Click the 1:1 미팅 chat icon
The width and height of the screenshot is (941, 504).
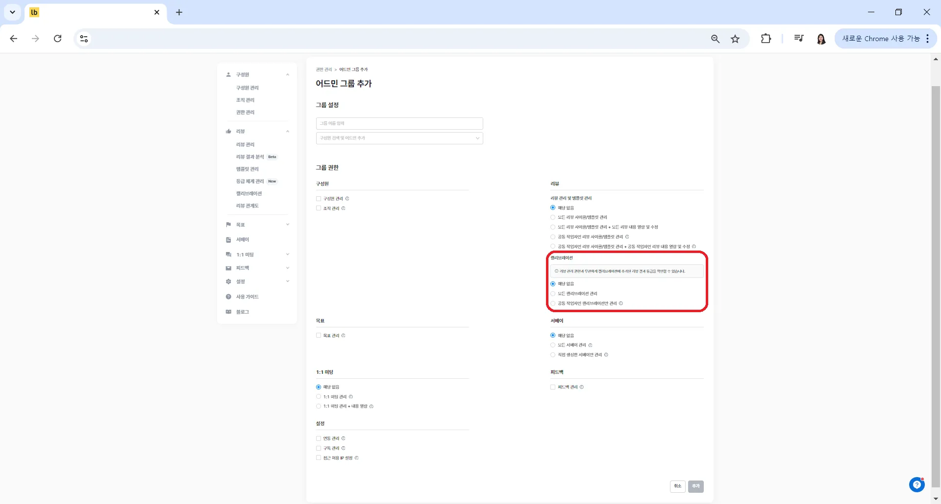[228, 254]
